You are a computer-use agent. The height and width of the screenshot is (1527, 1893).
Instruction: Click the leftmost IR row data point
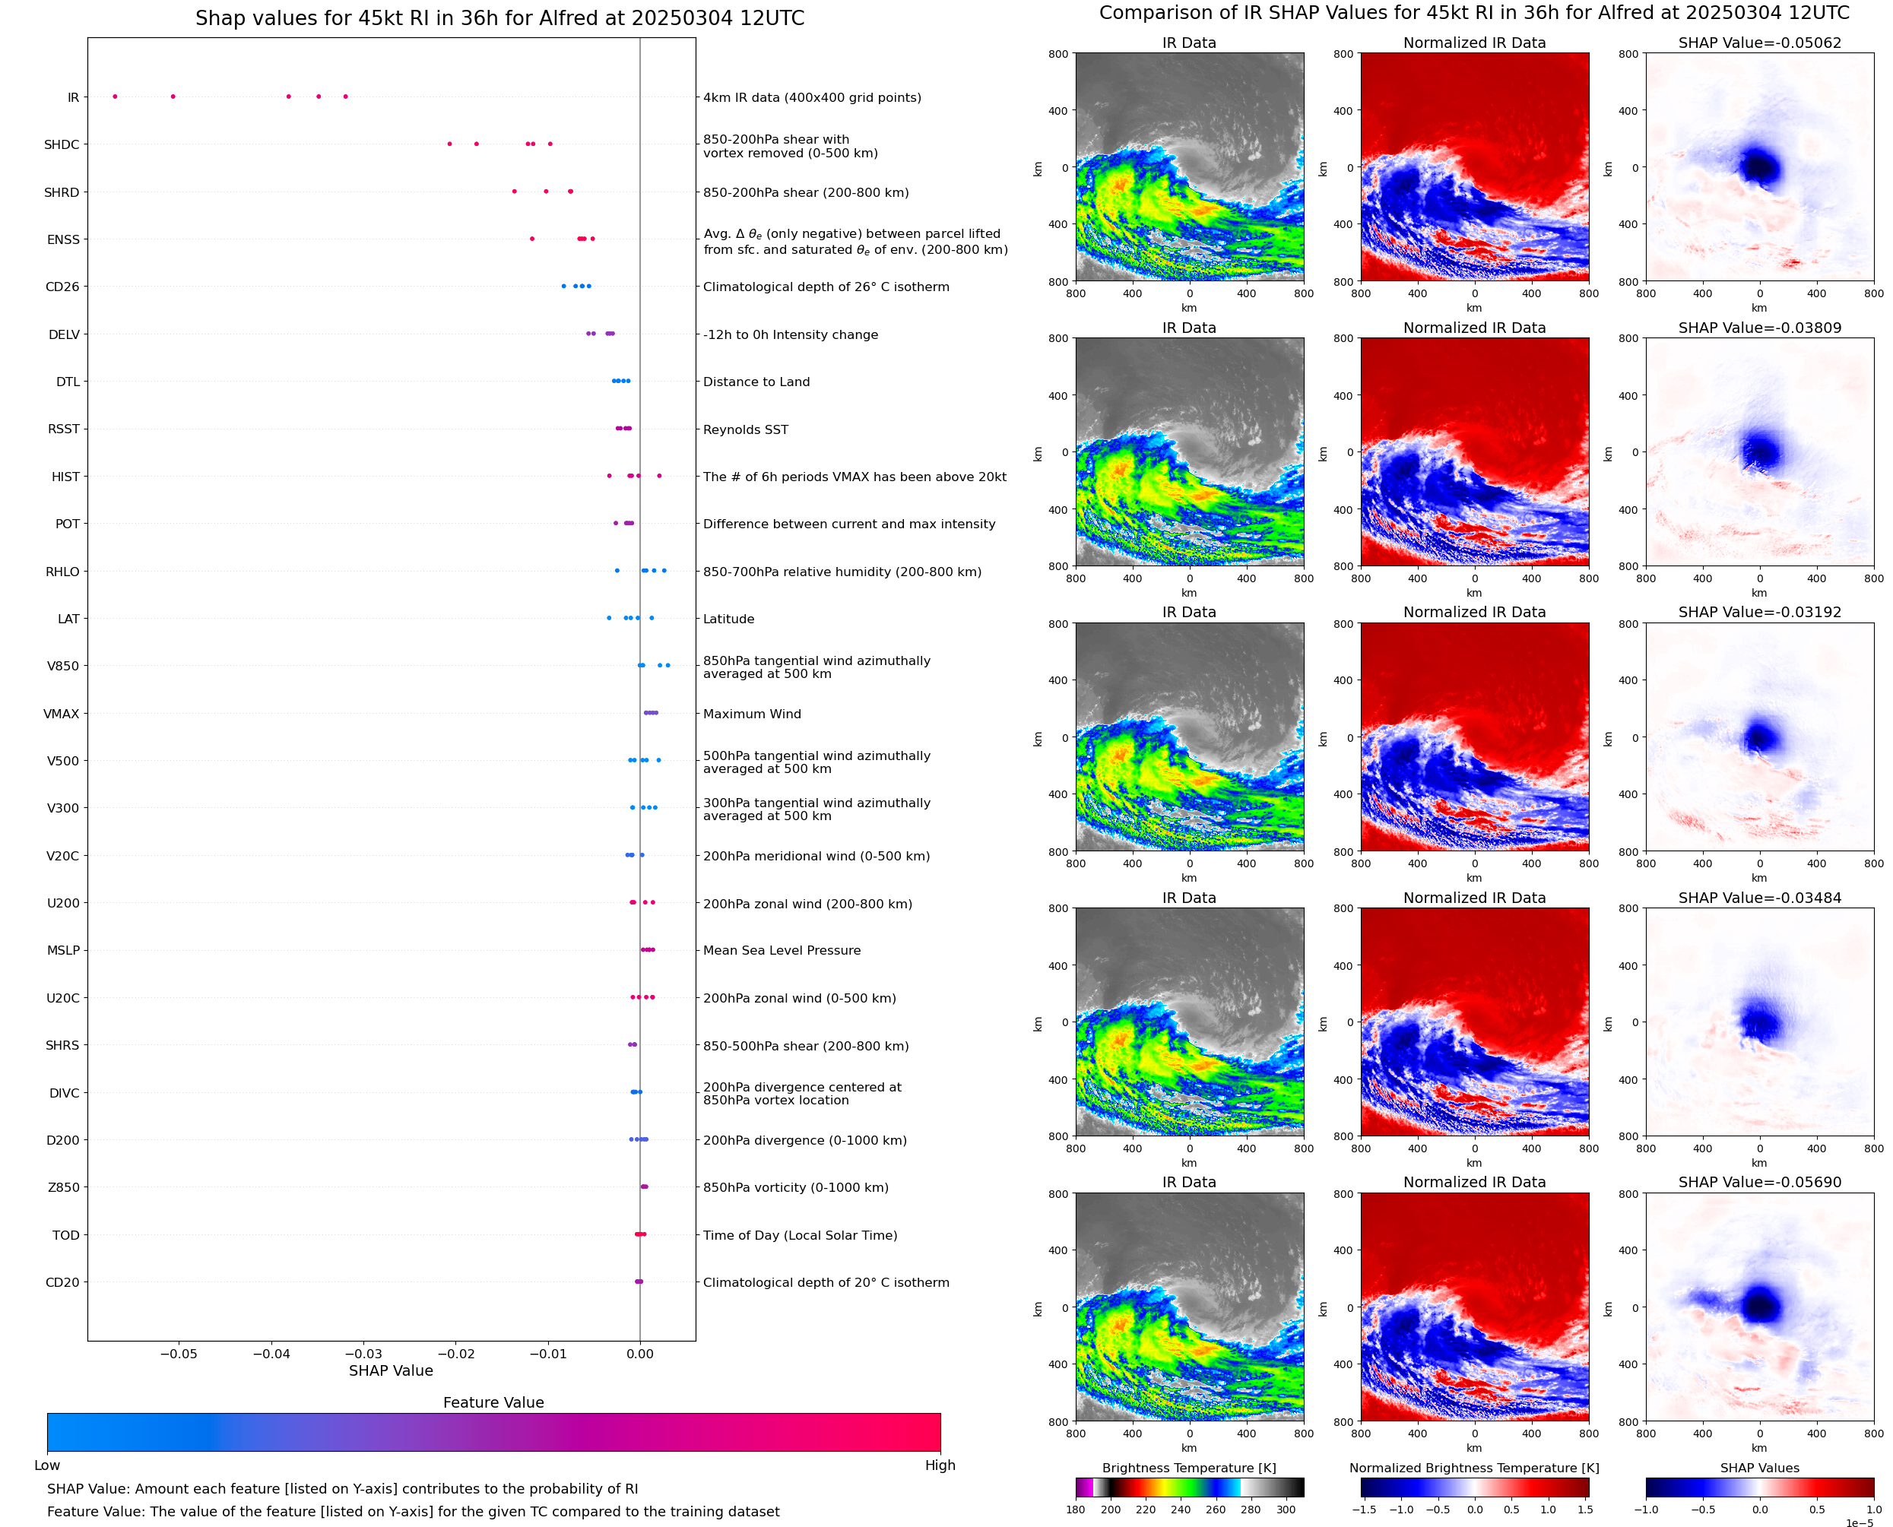116,97
